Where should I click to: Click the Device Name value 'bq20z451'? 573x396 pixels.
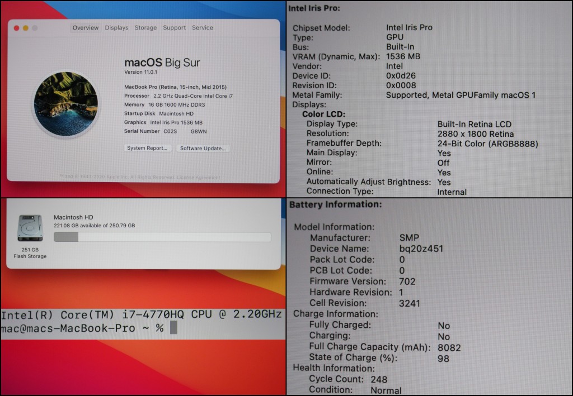point(421,249)
